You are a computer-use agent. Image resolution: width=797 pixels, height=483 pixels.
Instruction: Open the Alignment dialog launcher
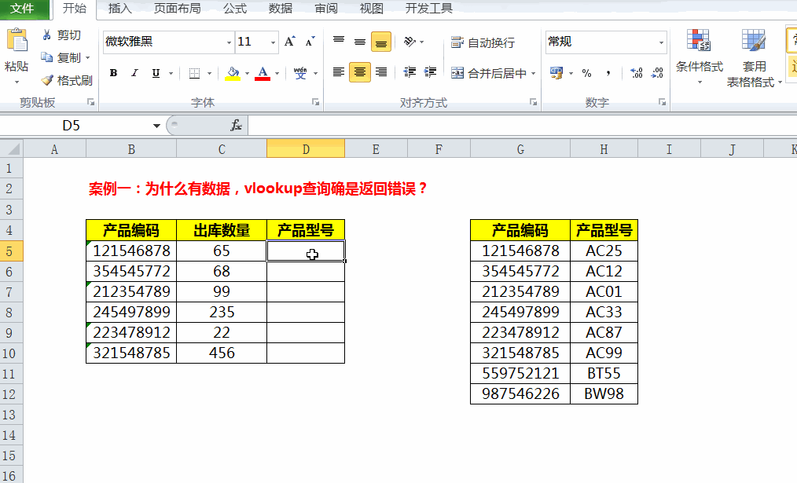pos(533,103)
